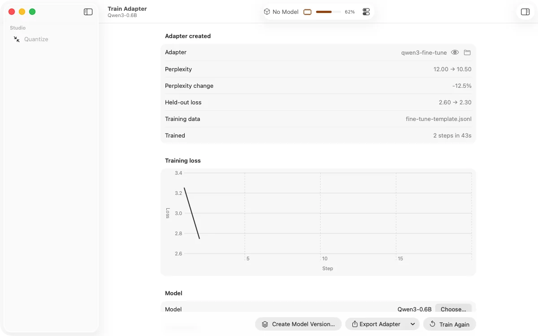
Task: Click the No Model cube icon
Action: (x=267, y=12)
